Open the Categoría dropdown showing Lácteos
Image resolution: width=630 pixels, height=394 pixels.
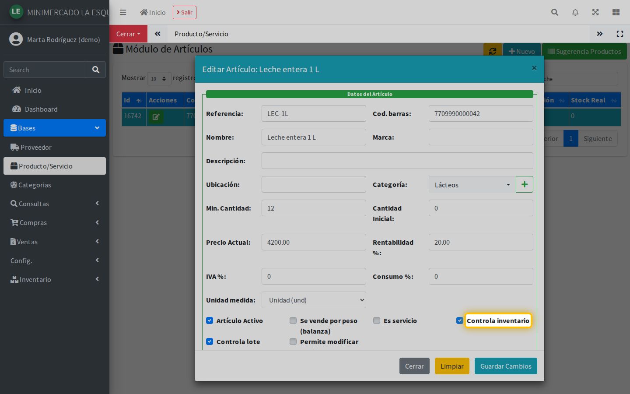[x=472, y=185]
